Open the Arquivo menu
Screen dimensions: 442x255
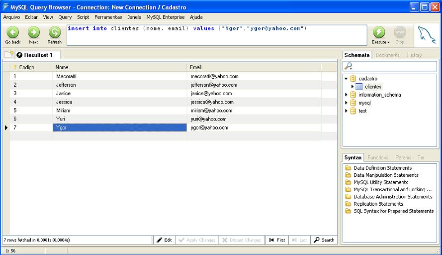click(11, 17)
